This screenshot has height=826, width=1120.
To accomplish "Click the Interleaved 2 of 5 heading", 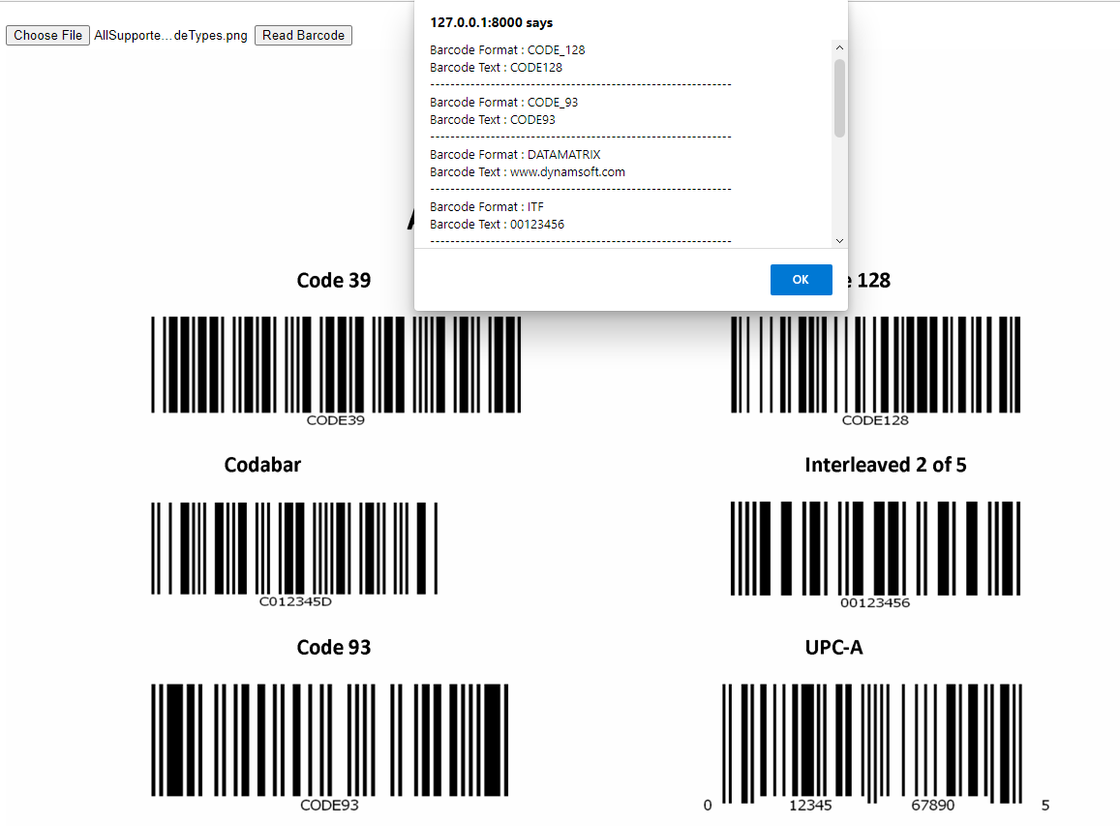I will [885, 465].
